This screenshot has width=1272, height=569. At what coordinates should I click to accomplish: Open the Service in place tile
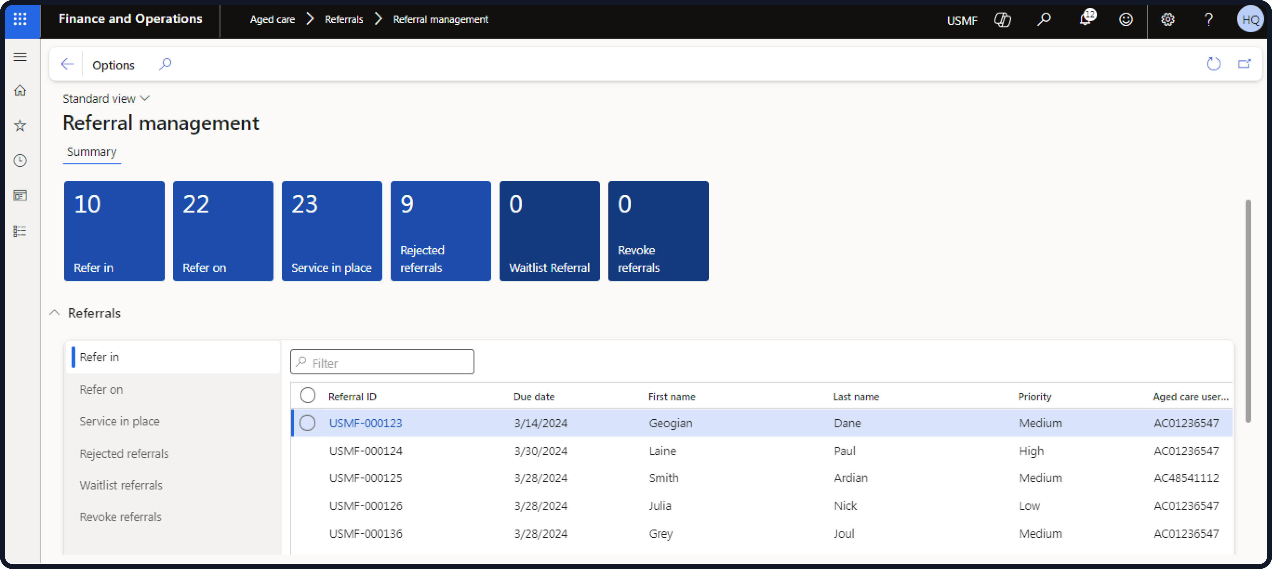click(x=332, y=231)
